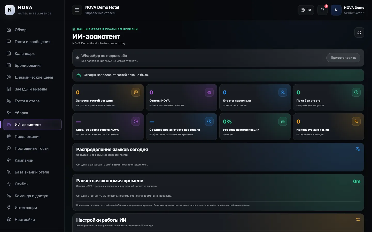Open the notifications bell
Screen dimensions: 372x232
pyautogui.click(x=322, y=10)
